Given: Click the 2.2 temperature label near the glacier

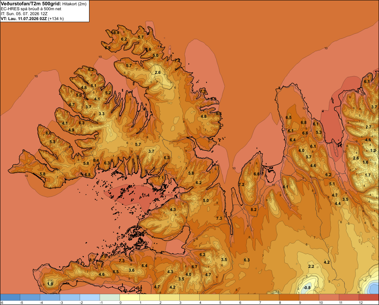Looking at the screenshot, I should pos(311,266).
